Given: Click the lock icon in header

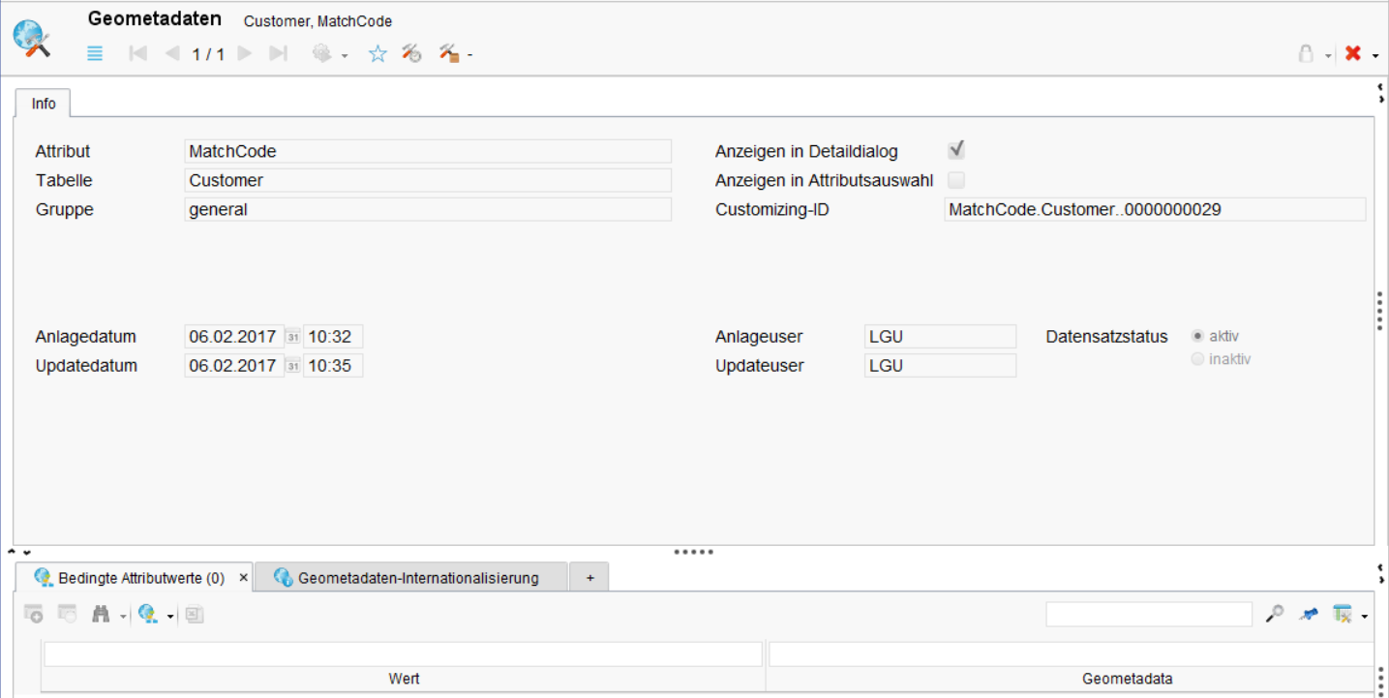Looking at the screenshot, I should pos(1306,54).
